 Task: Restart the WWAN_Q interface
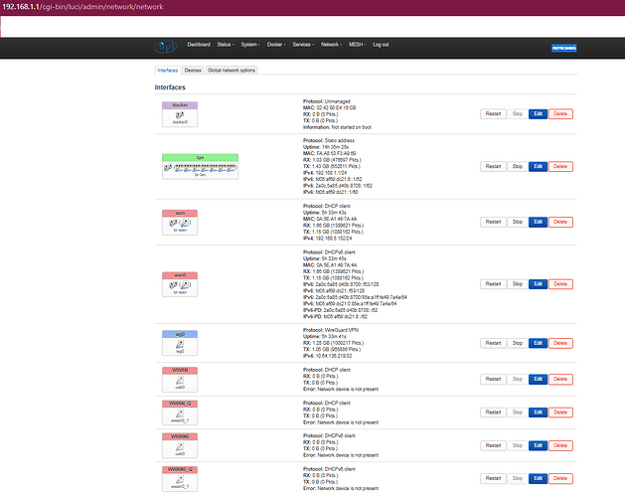click(493, 413)
